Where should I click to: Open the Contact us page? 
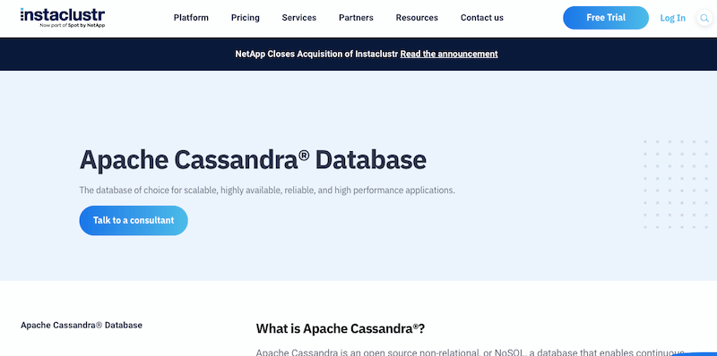point(482,18)
